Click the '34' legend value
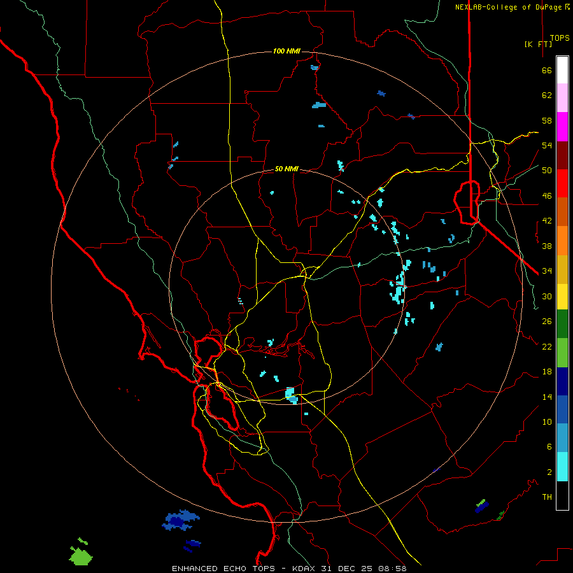This screenshot has width=573, height=573. tap(547, 271)
